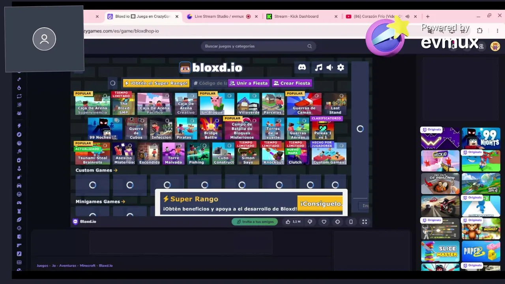Screen dimensions: 505x284
Task: Open Guerra de Cubos game
Action: 136,129
